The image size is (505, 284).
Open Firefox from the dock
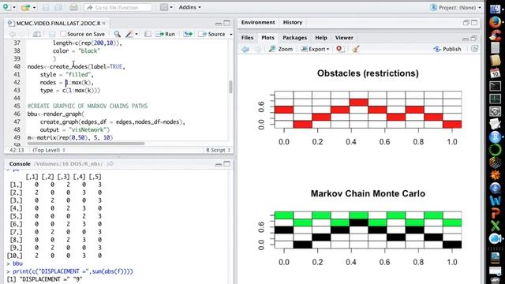click(495, 22)
